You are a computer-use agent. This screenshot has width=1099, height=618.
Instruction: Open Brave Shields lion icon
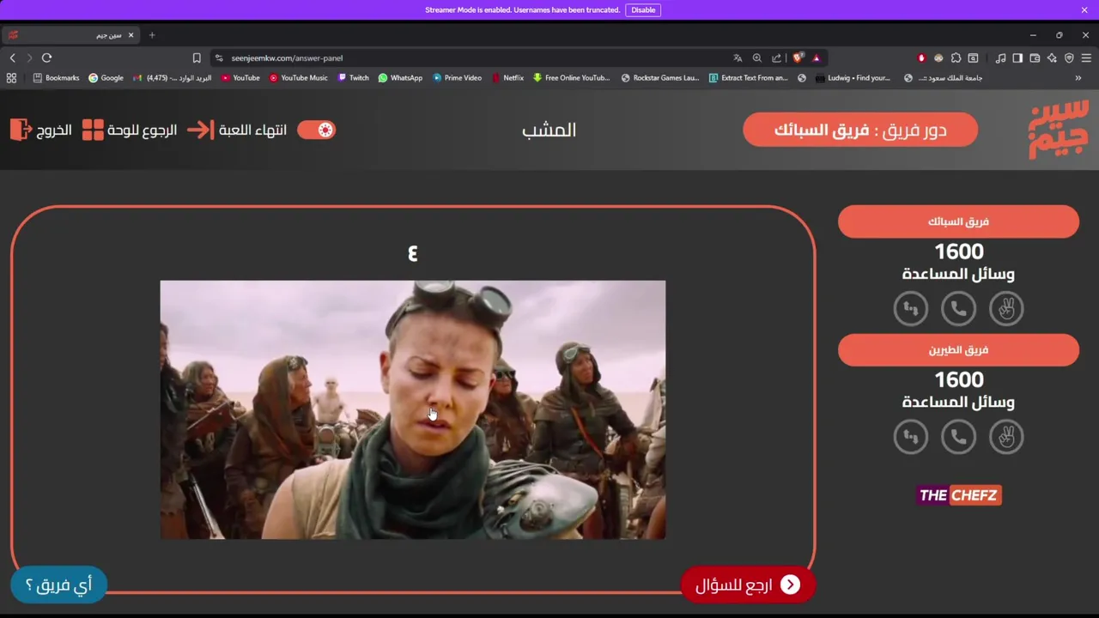(x=798, y=58)
